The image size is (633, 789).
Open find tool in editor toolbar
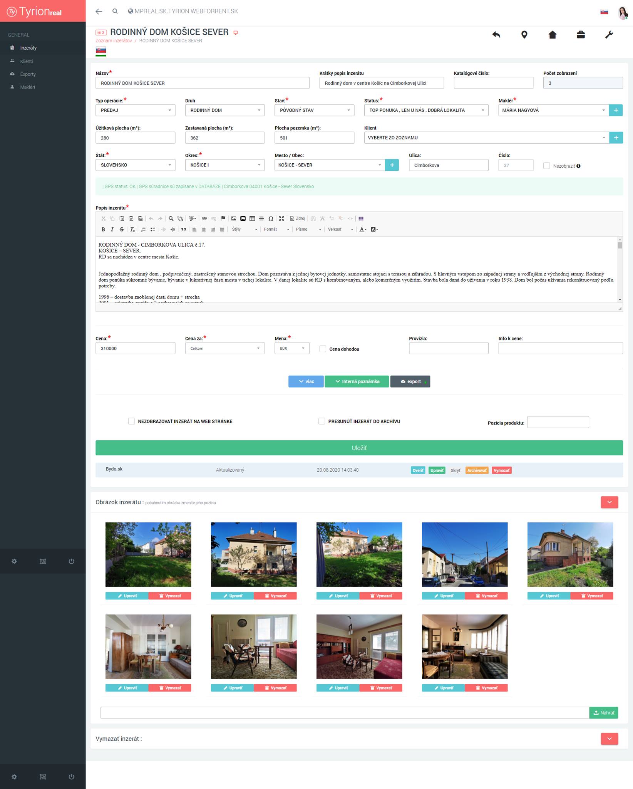click(x=171, y=218)
